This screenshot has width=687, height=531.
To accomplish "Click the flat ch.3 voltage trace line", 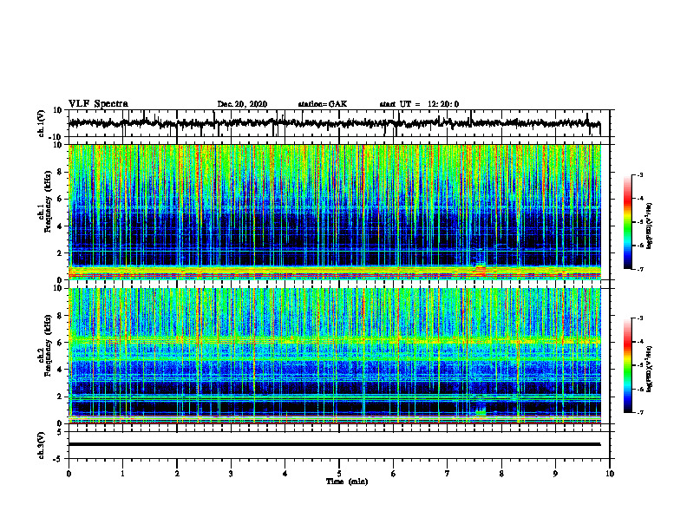I will pyautogui.click(x=334, y=444).
